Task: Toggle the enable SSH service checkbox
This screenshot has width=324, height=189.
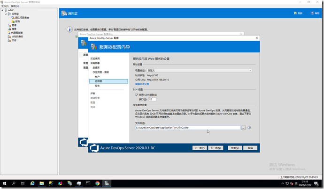Action: click(x=137, y=94)
